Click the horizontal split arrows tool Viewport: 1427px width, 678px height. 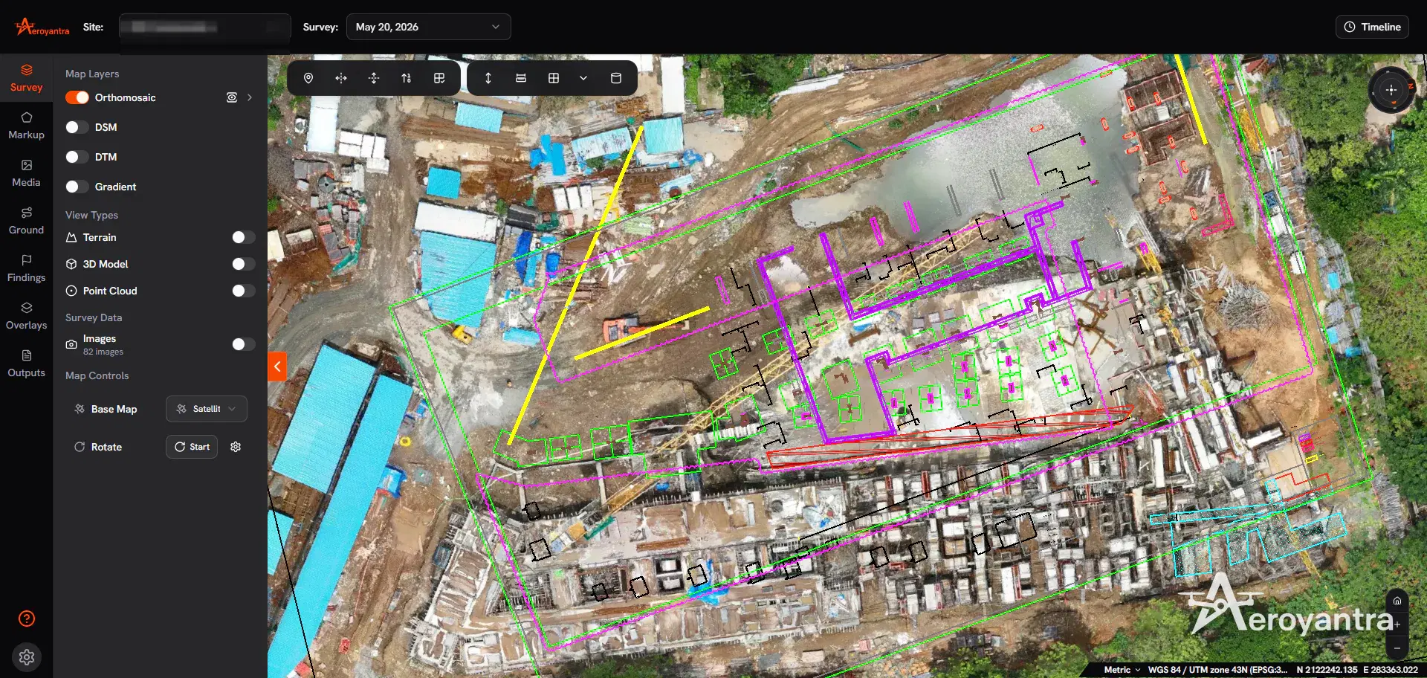[x=341, y=78]
